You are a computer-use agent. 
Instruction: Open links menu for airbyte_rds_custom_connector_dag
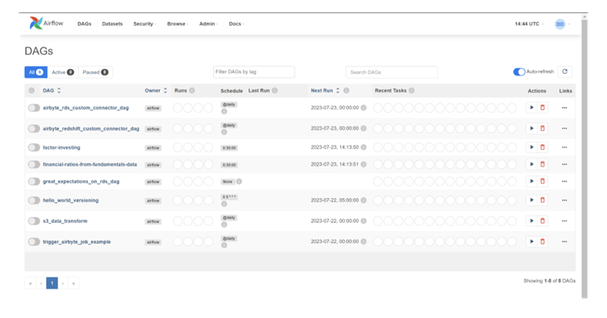tap(564, 108)
